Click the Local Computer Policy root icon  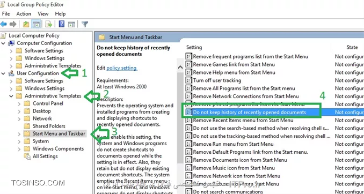point(3,36)
